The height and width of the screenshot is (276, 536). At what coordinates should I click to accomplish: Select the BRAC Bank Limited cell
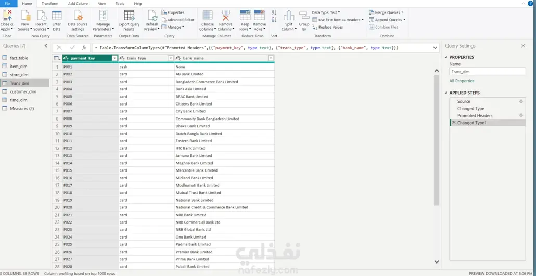click(224, 96)
